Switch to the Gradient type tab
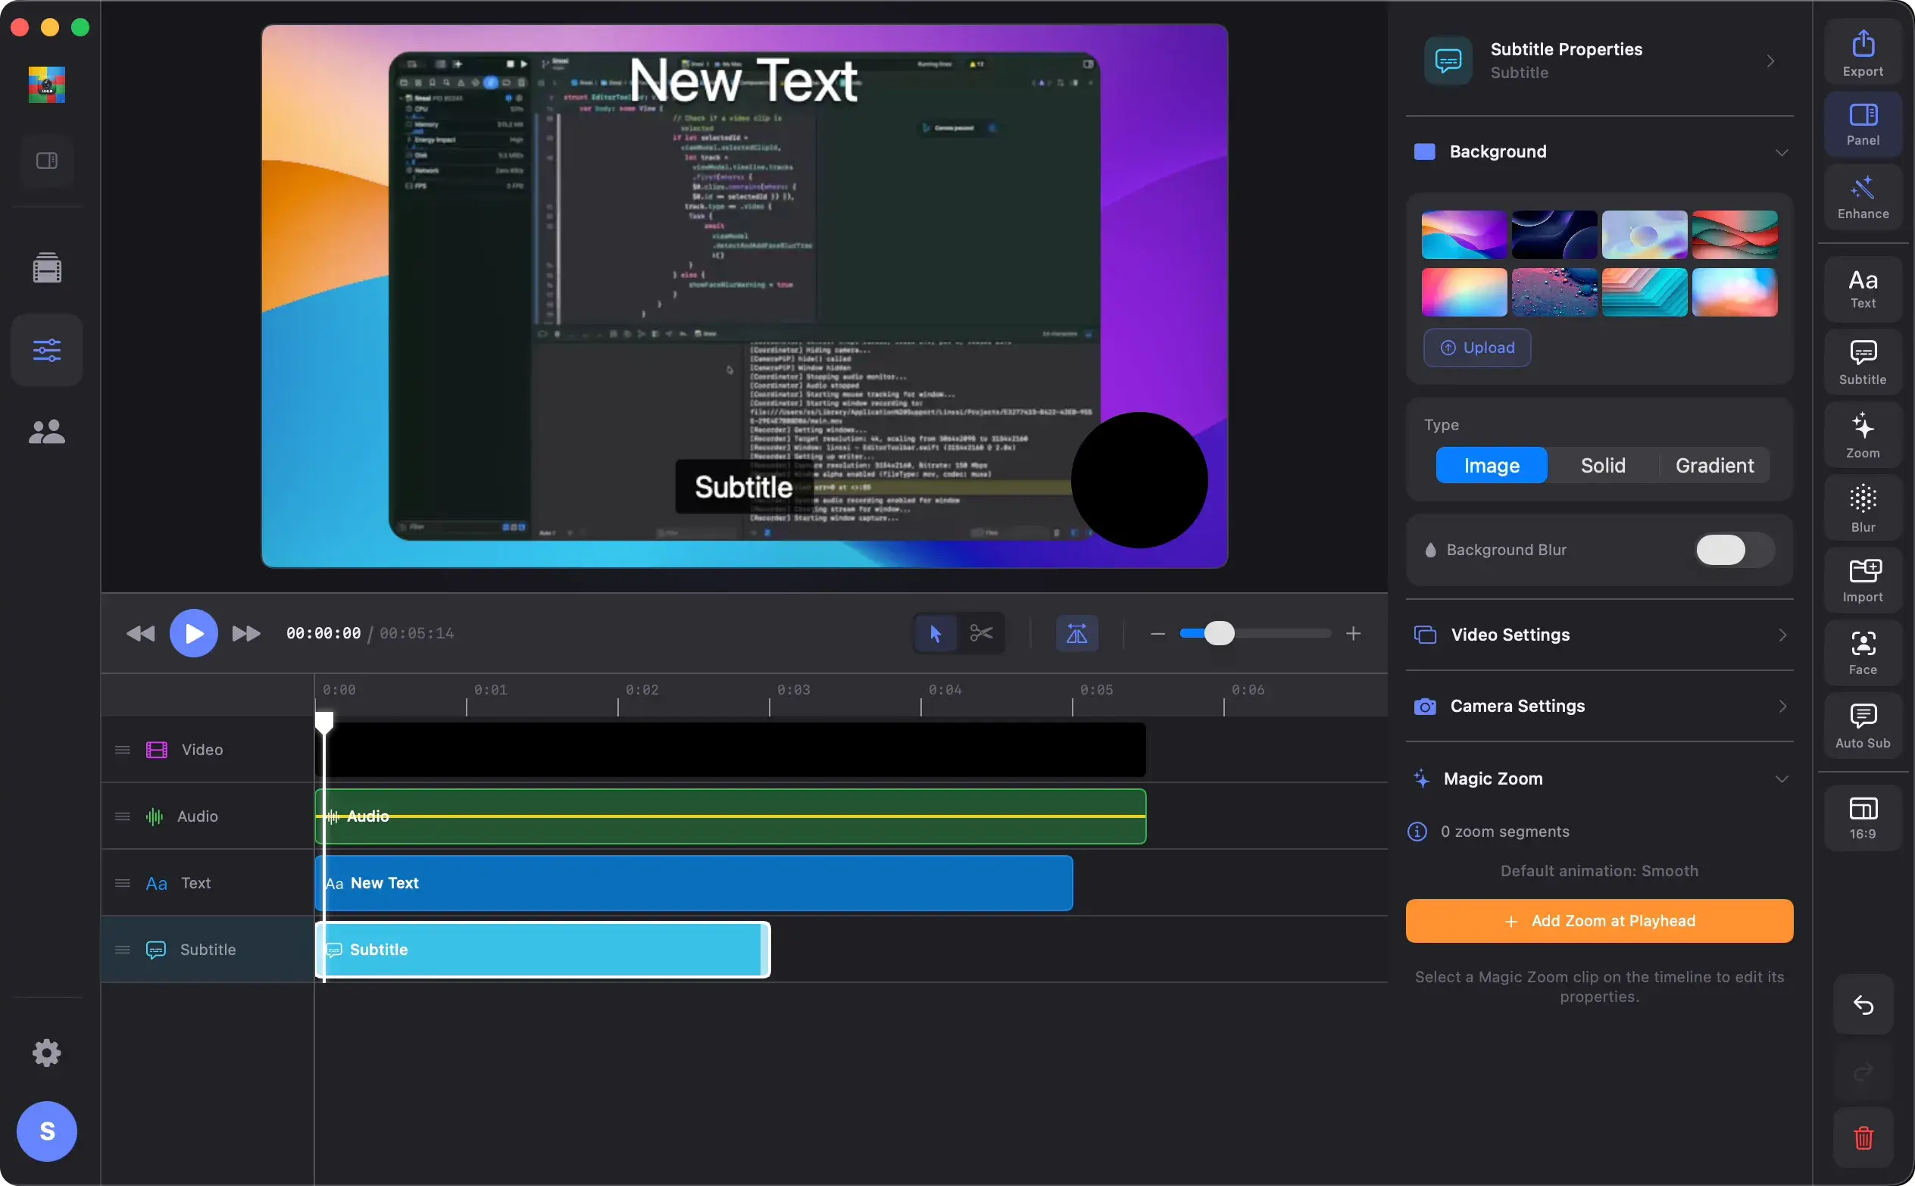 point(1714,465)
